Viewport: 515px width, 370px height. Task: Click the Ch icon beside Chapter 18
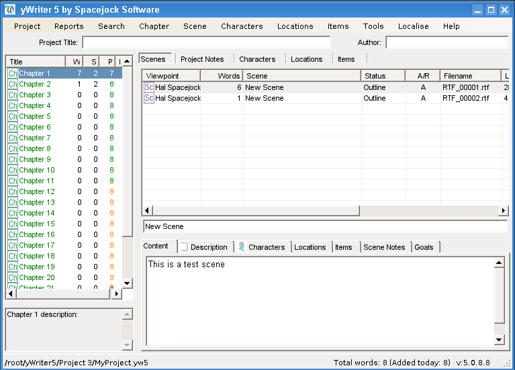tap(13, 256)
